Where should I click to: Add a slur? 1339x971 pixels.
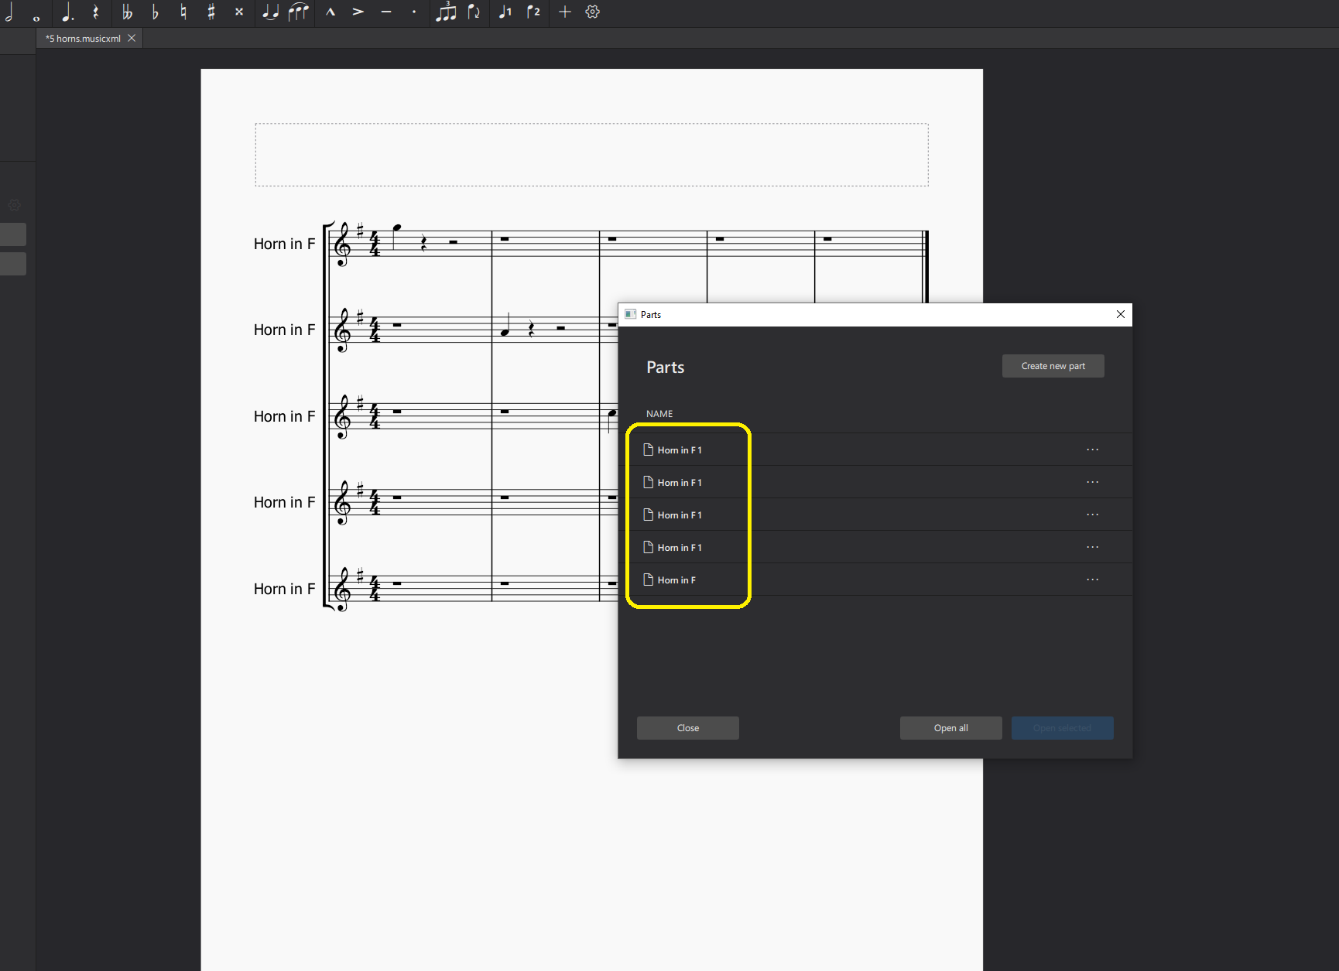pyautogui.click(x=298, y=12)
